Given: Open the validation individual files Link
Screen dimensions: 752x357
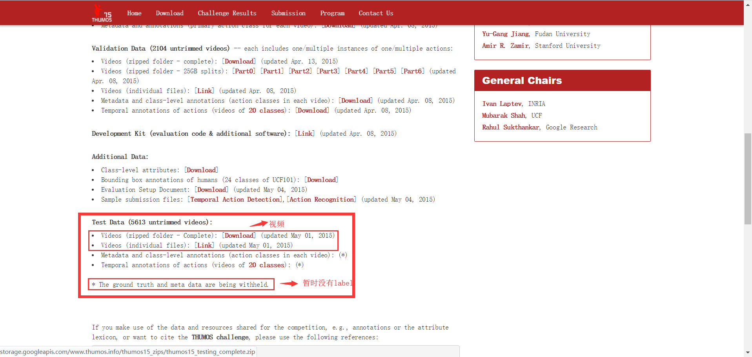Looking at the screenshot, I should 205,91.
